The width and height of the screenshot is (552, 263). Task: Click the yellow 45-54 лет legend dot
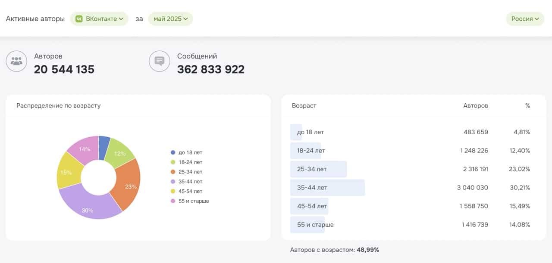[173, 191]
